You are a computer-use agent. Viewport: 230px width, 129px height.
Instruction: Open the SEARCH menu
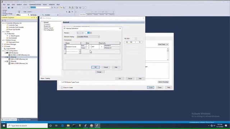point(19,5)
